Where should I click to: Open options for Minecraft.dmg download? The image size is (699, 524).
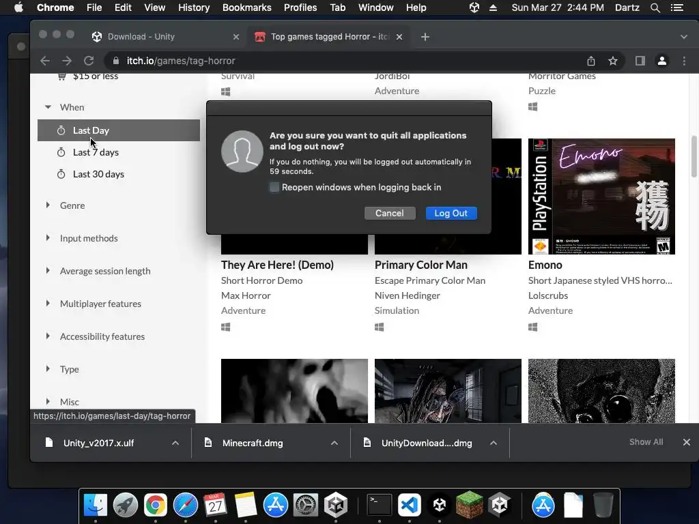coord(334,443)
